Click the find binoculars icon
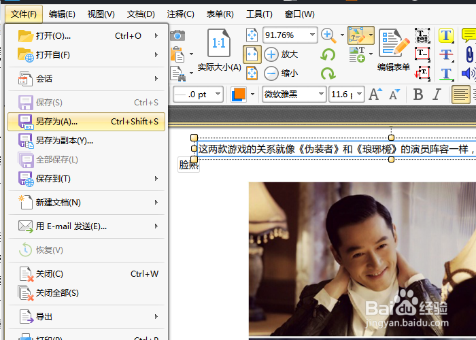476x340 pixels. [x=178, y=73]
